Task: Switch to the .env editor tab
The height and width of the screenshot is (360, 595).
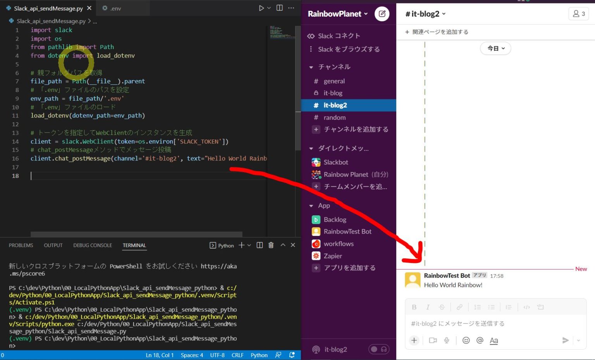Action: tap(112, 8)
